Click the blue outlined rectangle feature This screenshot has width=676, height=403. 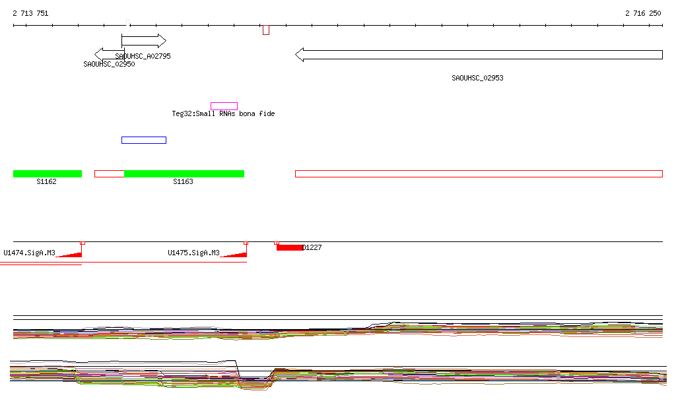point(143,140)
